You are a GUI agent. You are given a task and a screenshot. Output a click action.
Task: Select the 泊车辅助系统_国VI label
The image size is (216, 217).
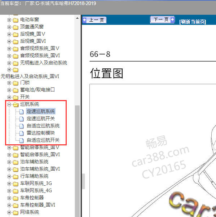40,169
